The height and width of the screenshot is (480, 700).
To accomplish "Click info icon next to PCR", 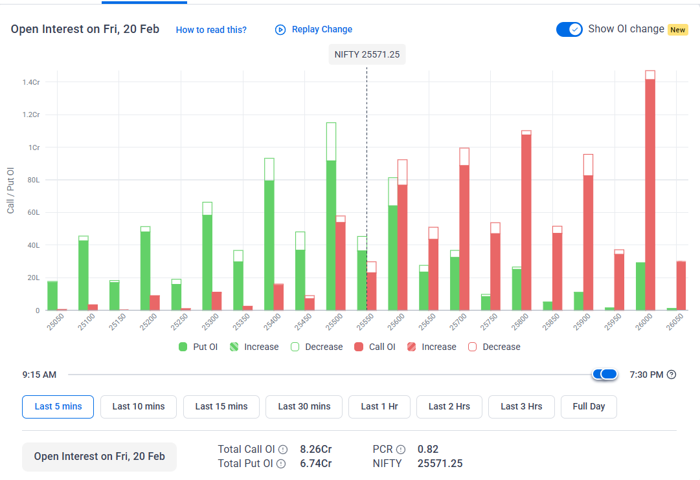I will [401, 449].
